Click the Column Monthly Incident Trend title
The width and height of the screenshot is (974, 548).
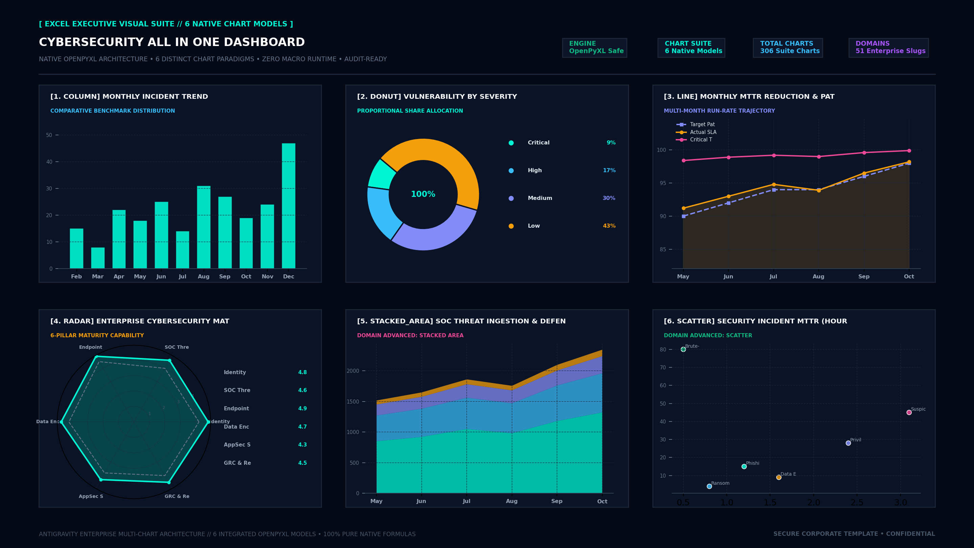tap(129, 97)
